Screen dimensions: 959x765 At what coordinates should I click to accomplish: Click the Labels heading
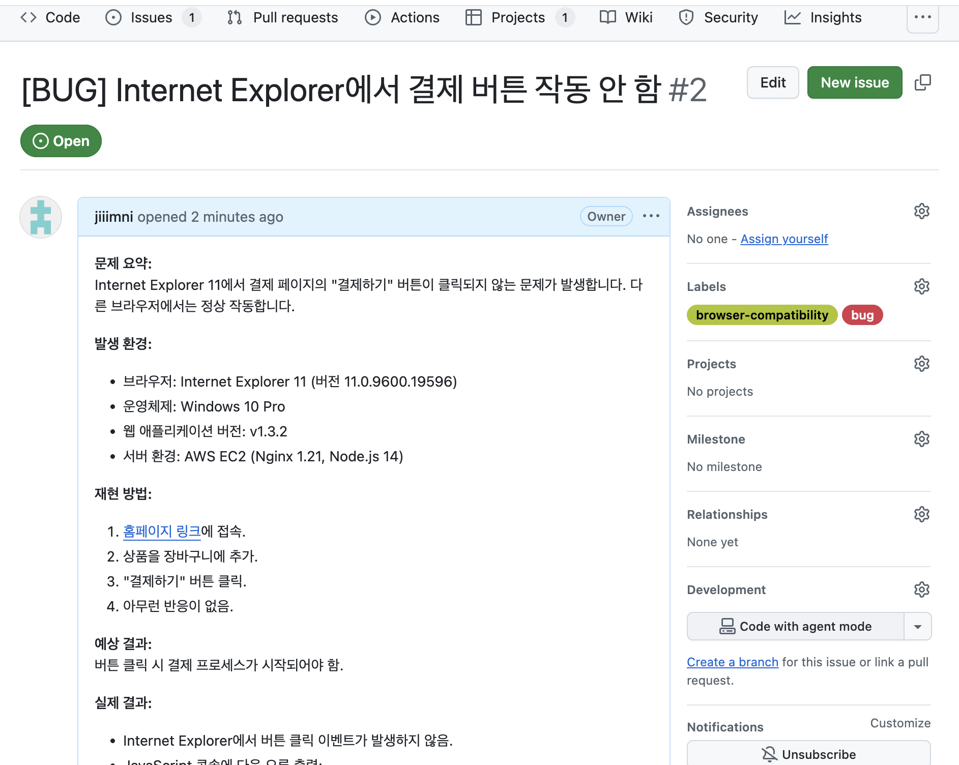pyautogui.click(x=706, y=286)
